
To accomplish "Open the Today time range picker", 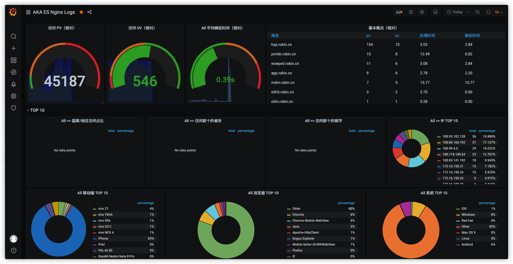I will [x=458, y=12].
